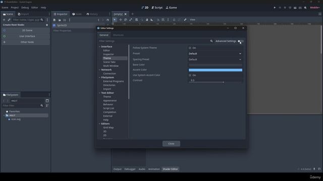Toggle FileSystem split mode icon
323x181 pixels.
pos(47,101)
